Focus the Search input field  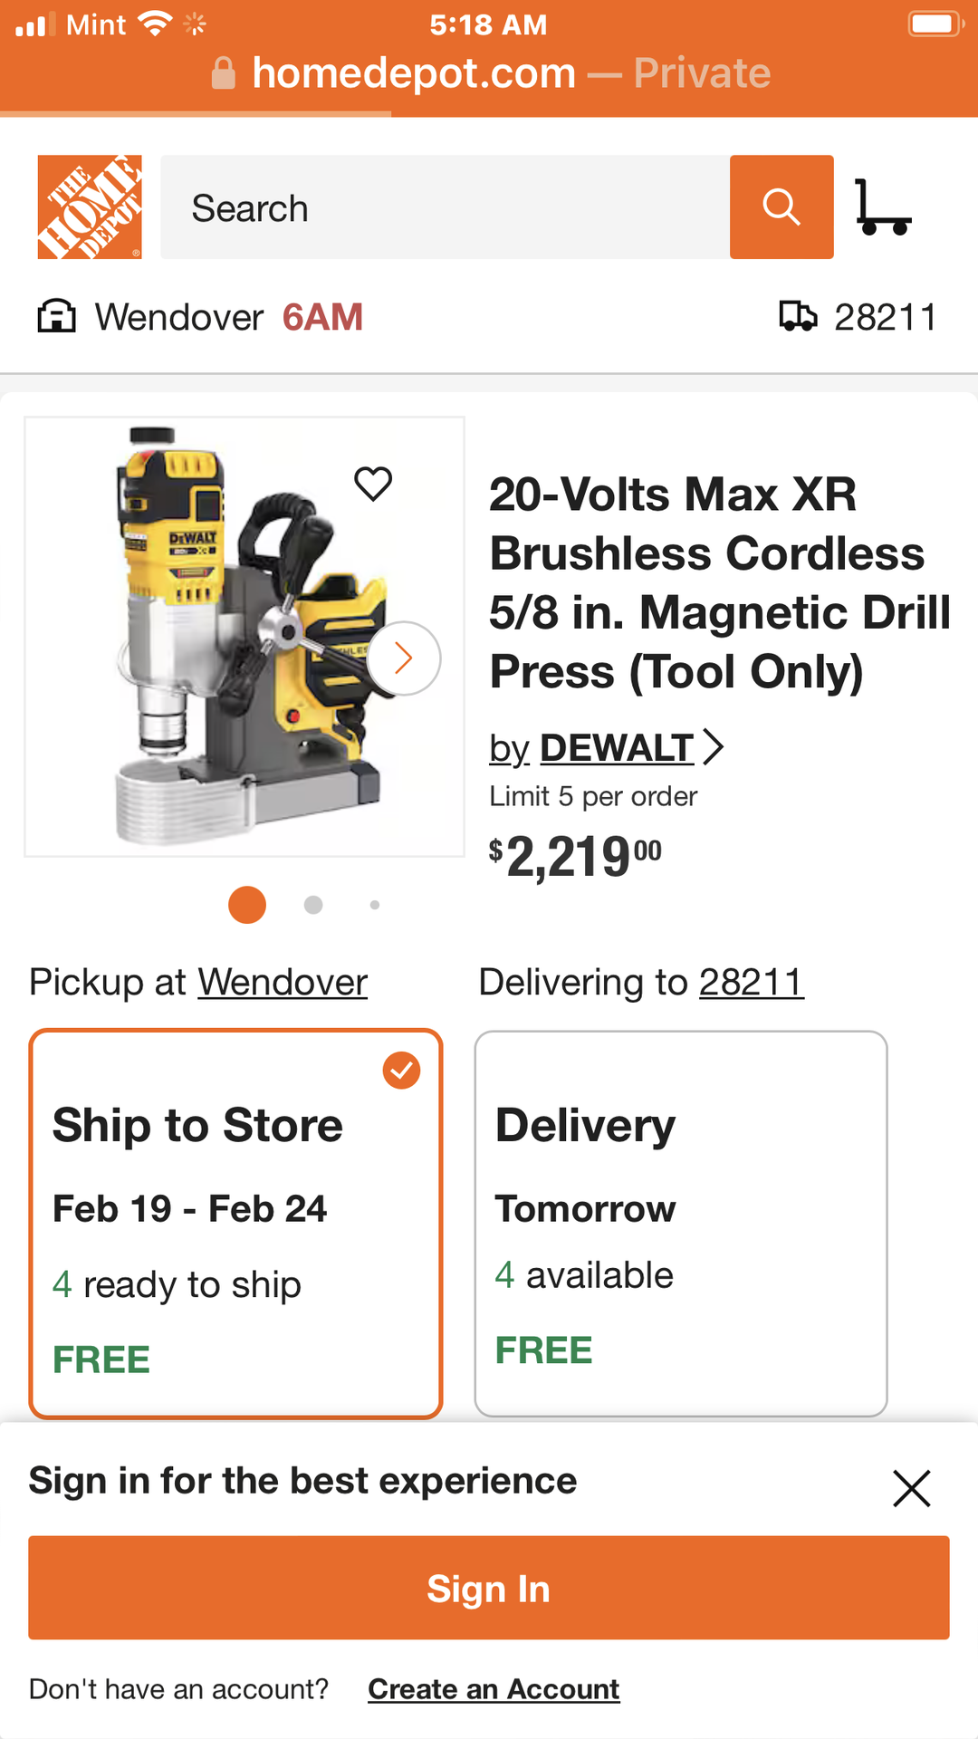(444, 207)
